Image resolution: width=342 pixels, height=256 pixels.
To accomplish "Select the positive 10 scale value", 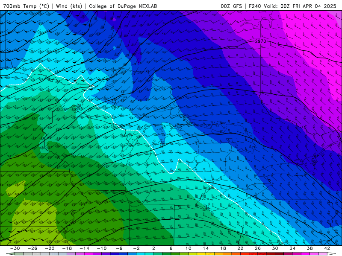I will 189,248.
